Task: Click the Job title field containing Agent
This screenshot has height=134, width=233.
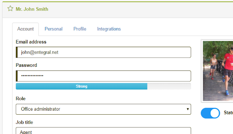Action: click(103, 131)
